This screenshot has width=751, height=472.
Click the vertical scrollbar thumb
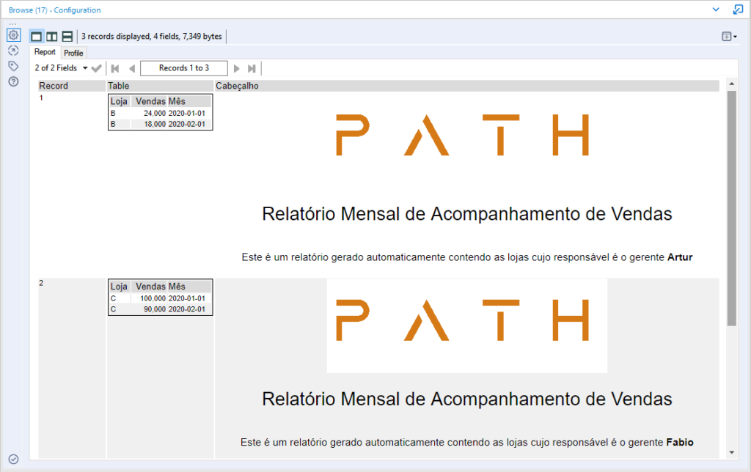[731, 208]
